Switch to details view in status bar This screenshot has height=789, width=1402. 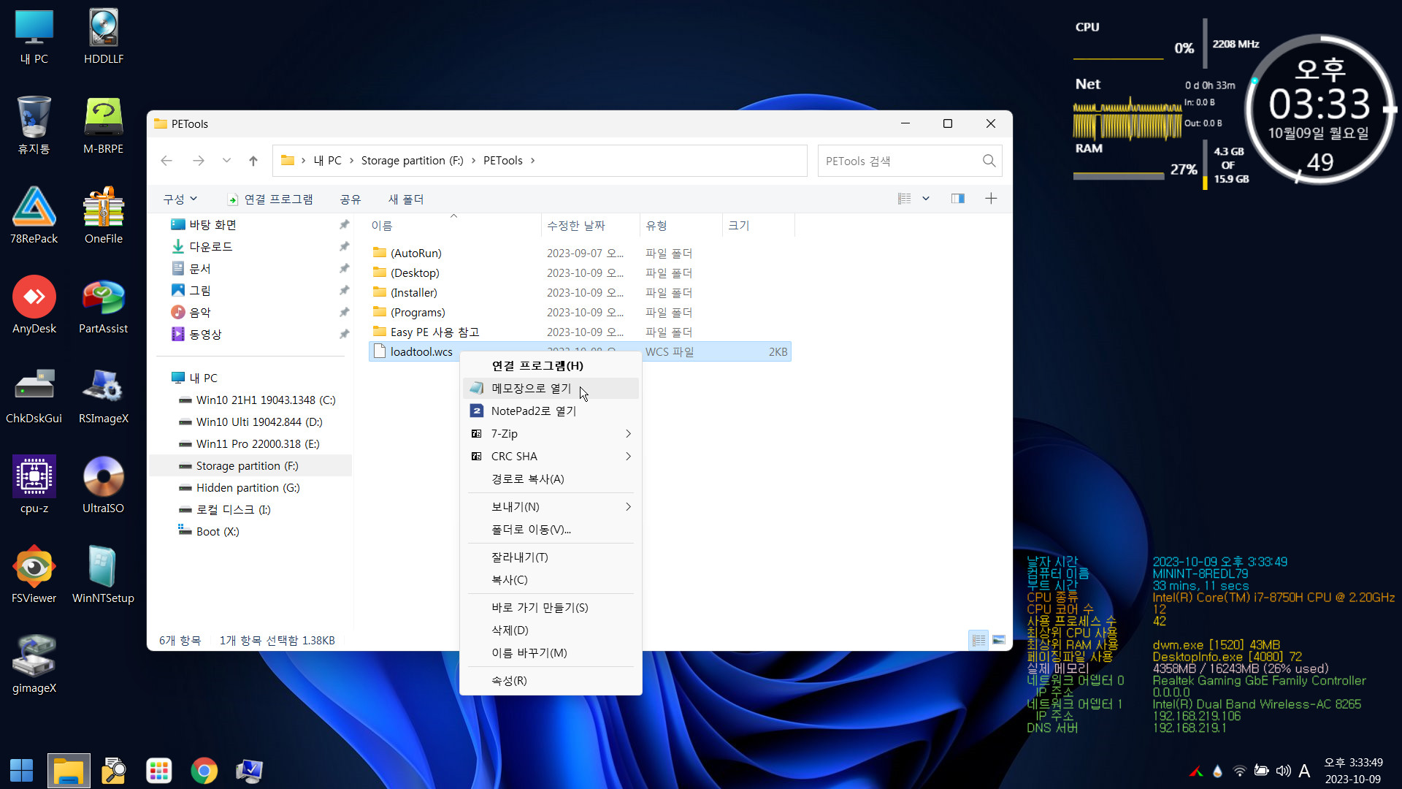click(x=978, y=640)
